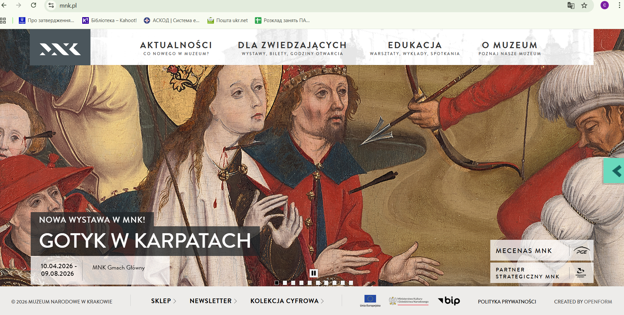Click the translate page icon
The height and width of the screenshot is (315, 624).
(x=571, y=5)
